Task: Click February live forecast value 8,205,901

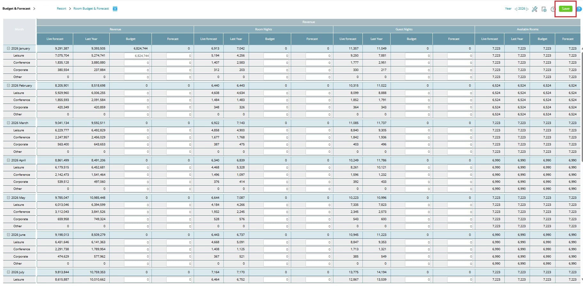Action: (x=62, y=86)
